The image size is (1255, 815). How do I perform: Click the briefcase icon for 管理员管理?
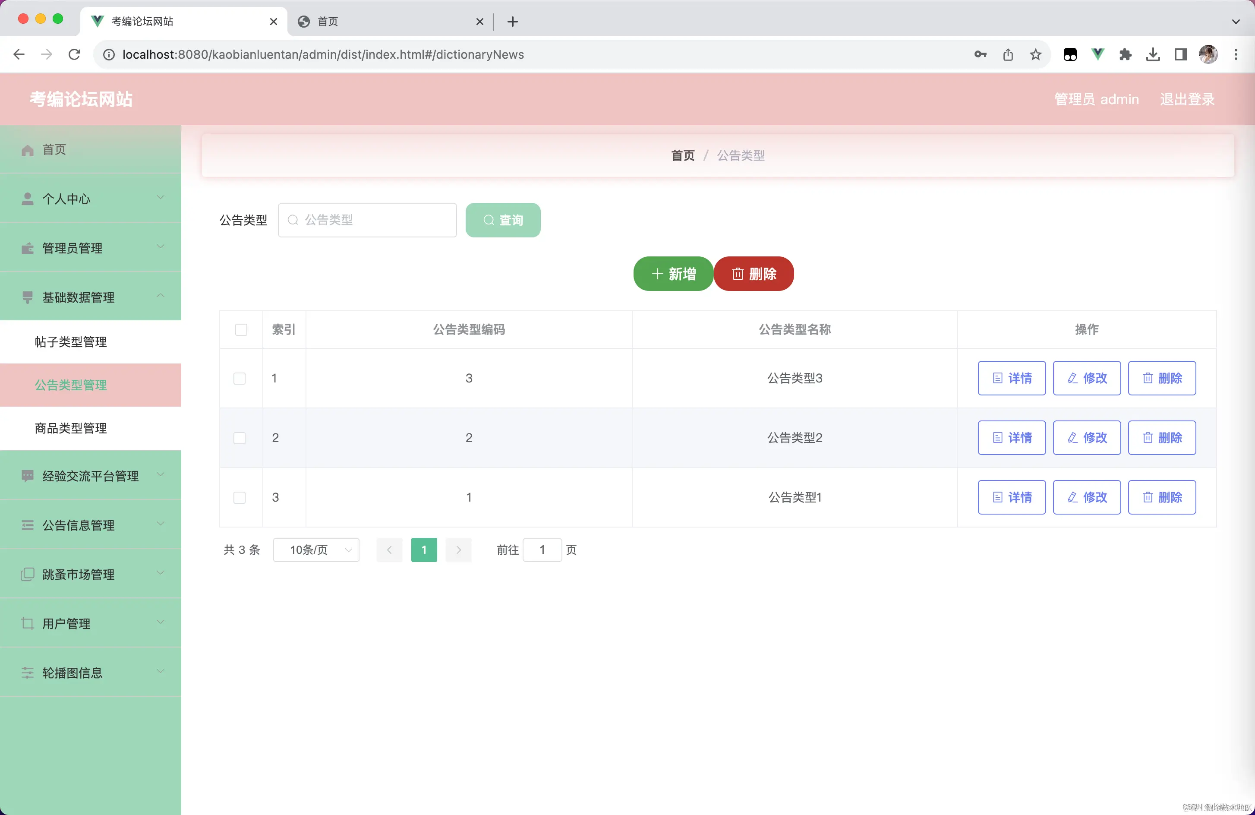pyautogui.click(x=27, y=247)
